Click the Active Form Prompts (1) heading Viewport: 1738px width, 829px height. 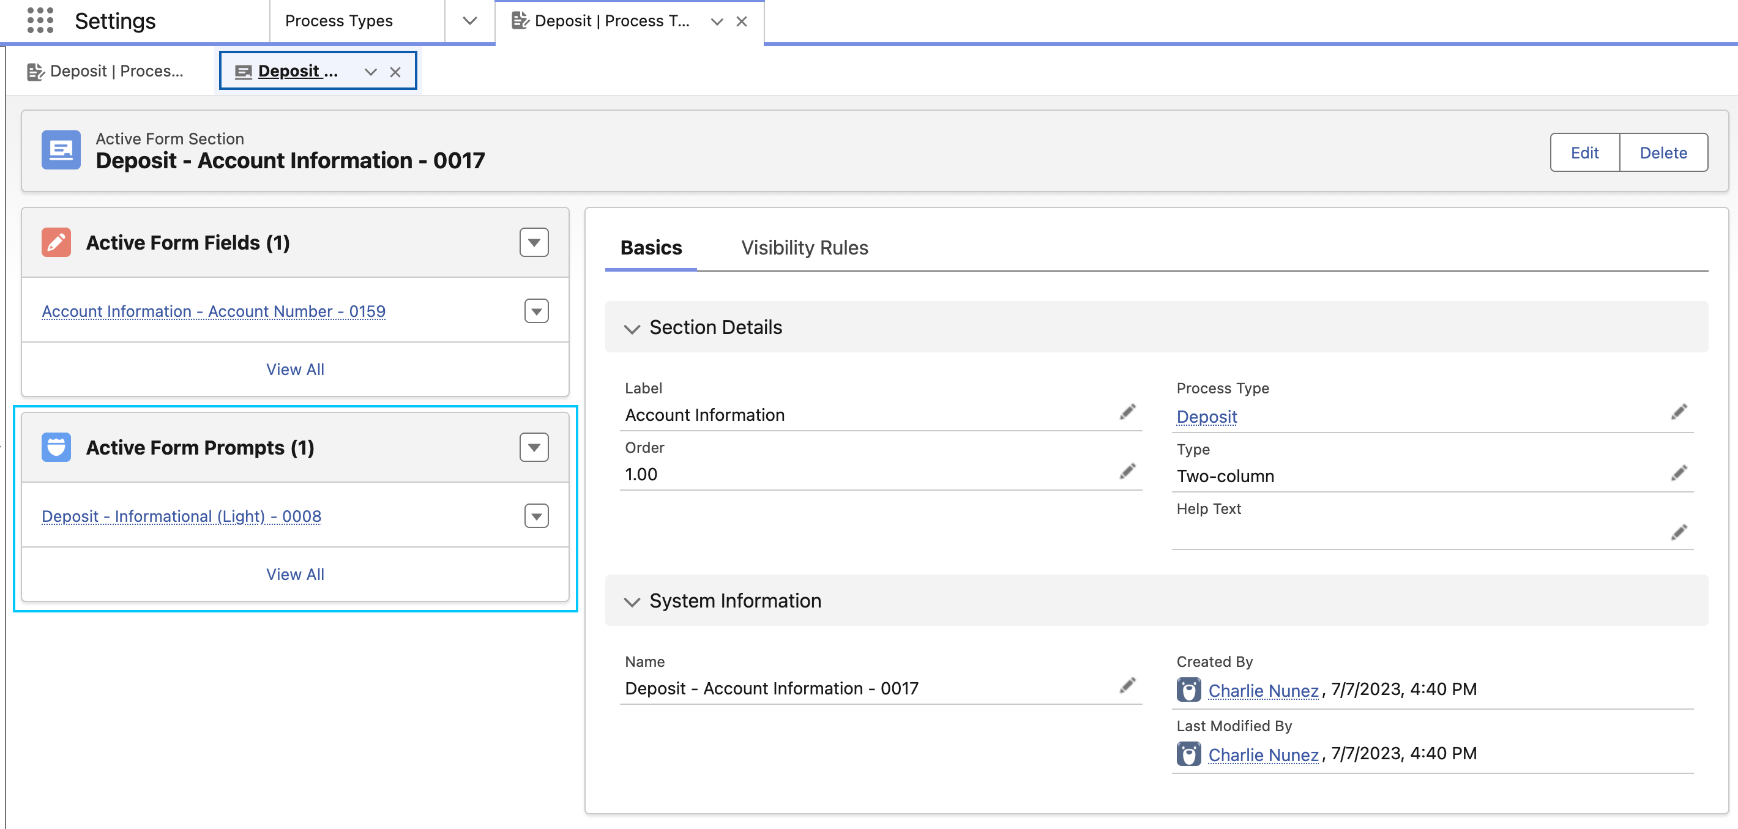pyautogui.click(x=200, y=447)
